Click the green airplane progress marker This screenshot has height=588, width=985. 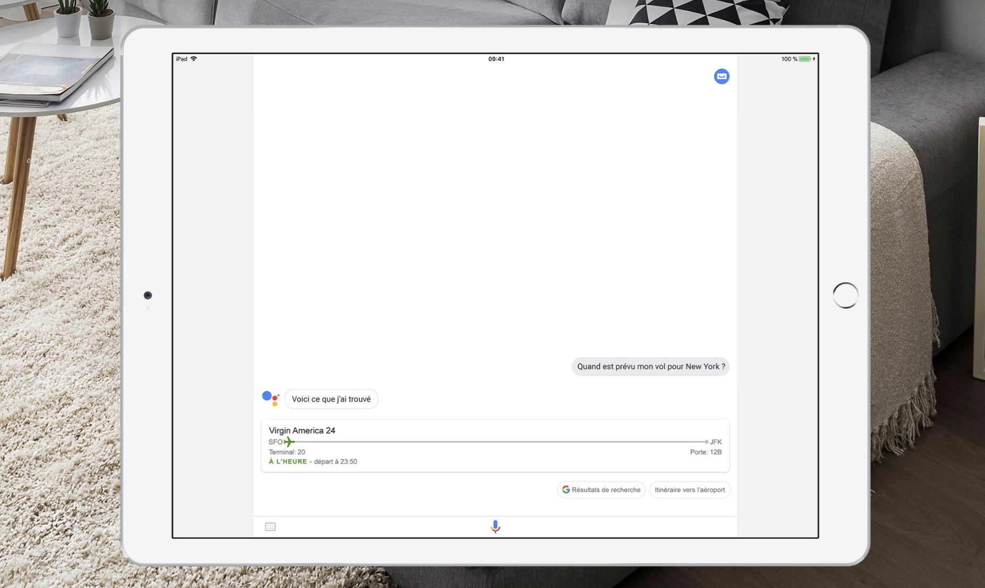click(289, 441)
